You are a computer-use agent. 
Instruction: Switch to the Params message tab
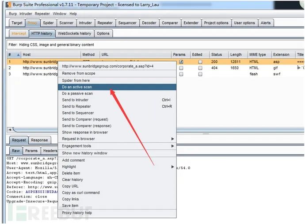pos(31,151)
